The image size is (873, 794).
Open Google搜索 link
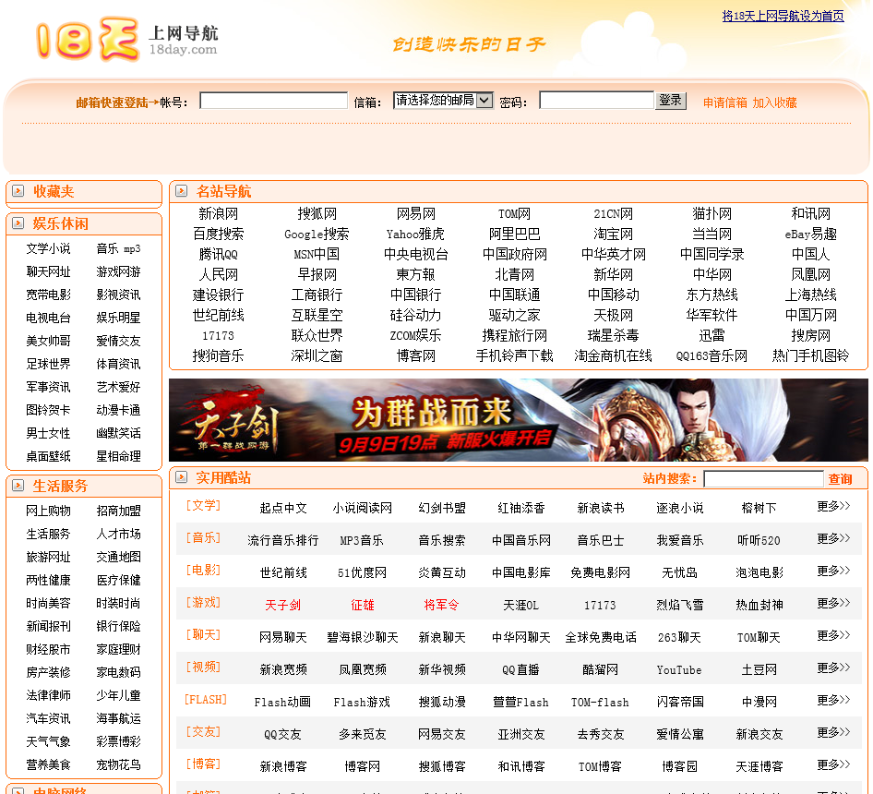(317, 234)
